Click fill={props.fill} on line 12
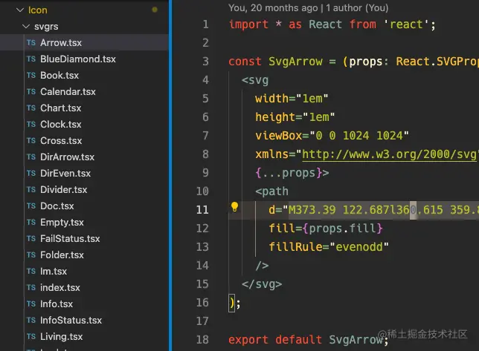 326,229
